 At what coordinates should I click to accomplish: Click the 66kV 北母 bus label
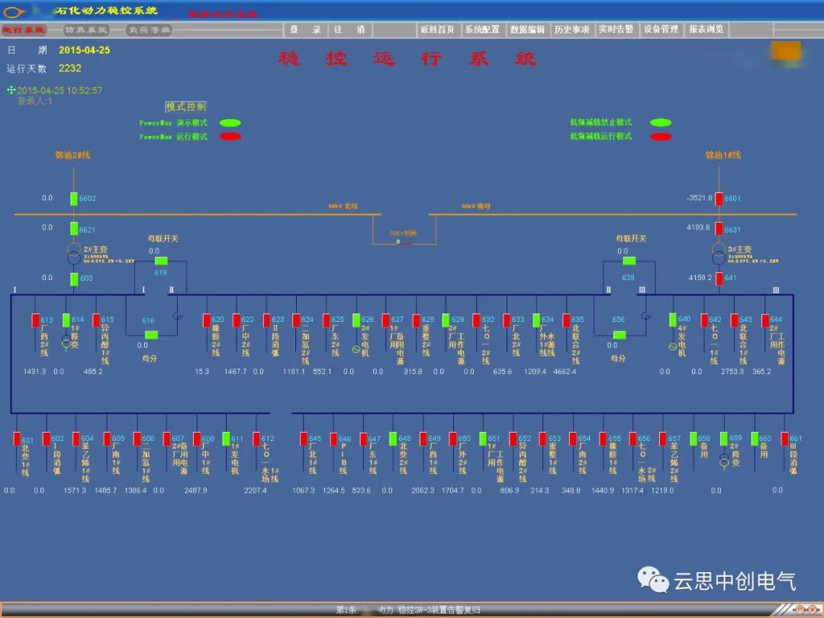[x=343, y=206]
